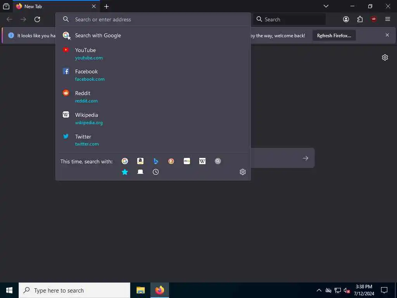Image resolution: width=397 pixels, height=298 pixels.
Task: Click the OneDrive cloud tray icon
Action: pos(328,290)
